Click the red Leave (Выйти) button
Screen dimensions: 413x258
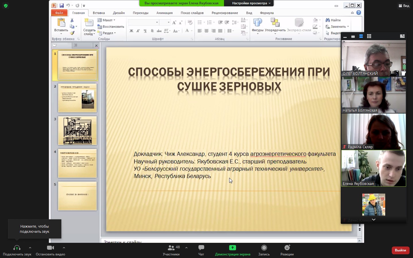coord(400,250)
